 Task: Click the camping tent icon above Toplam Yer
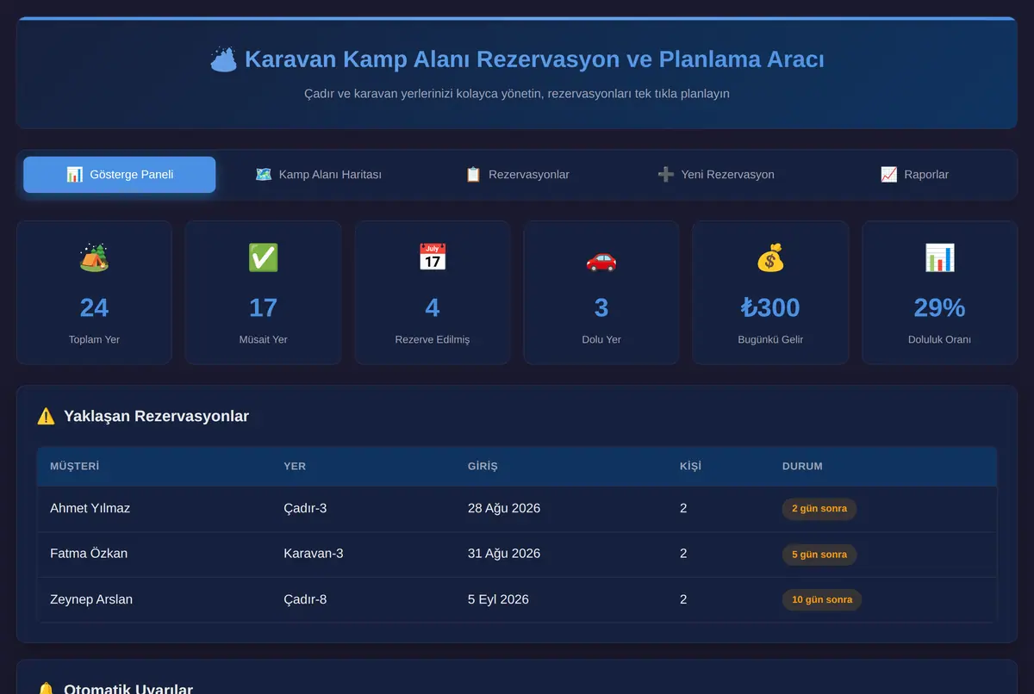[94, 257]
